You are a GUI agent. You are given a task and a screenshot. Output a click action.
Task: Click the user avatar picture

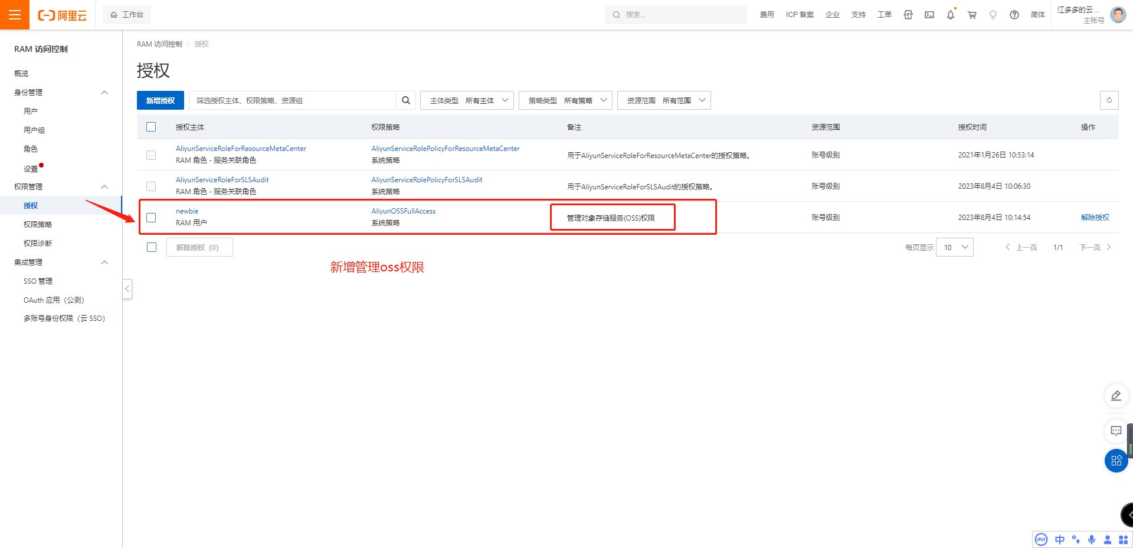[x=1118, y=15]
